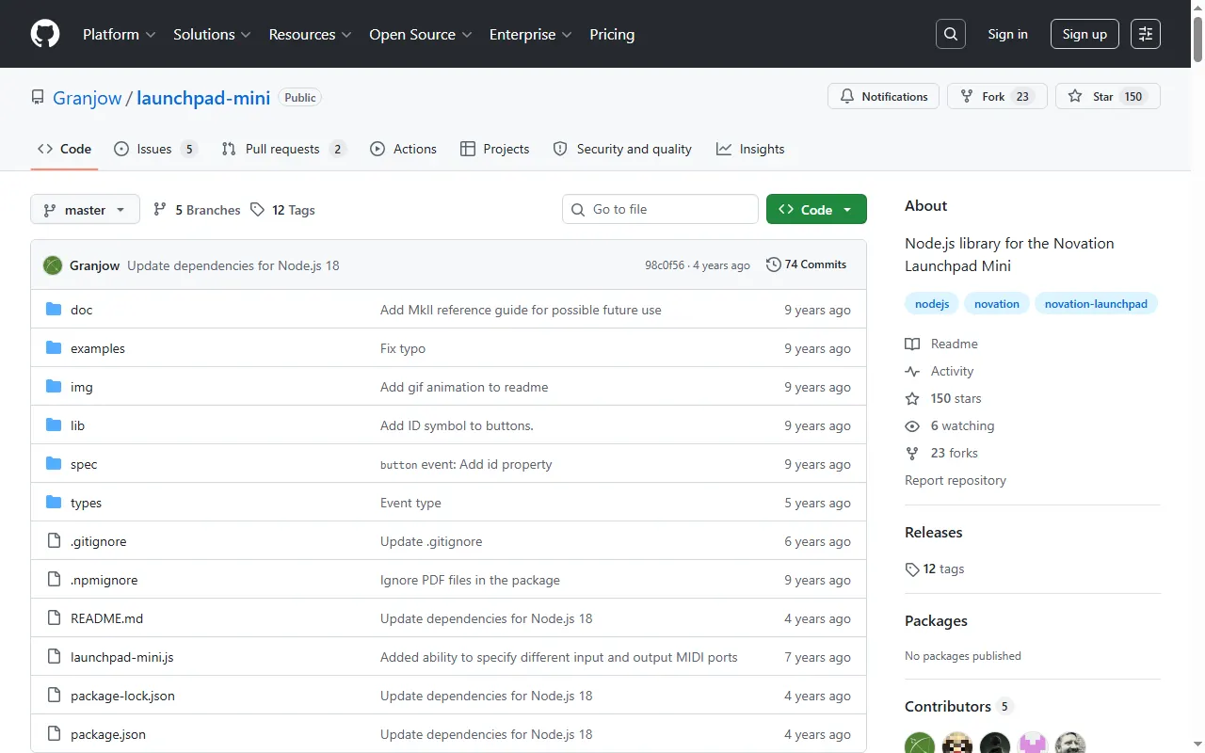Open the launchpad-mini.js file name

(121, 657)
